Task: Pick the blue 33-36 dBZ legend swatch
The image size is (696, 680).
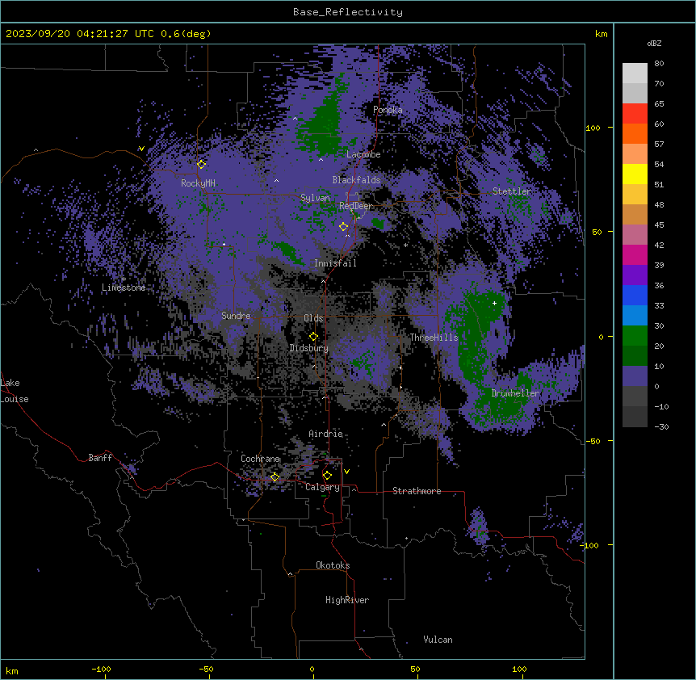Action: 635,295
